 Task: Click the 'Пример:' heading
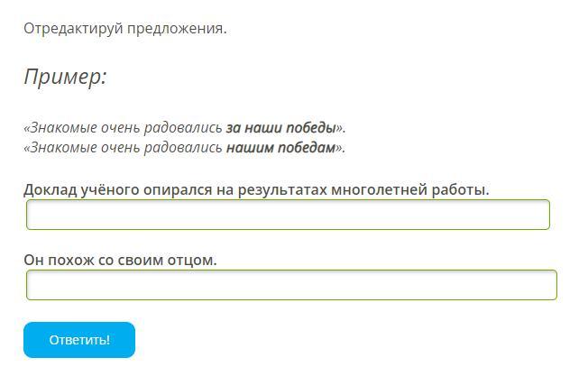pos(65,77)
